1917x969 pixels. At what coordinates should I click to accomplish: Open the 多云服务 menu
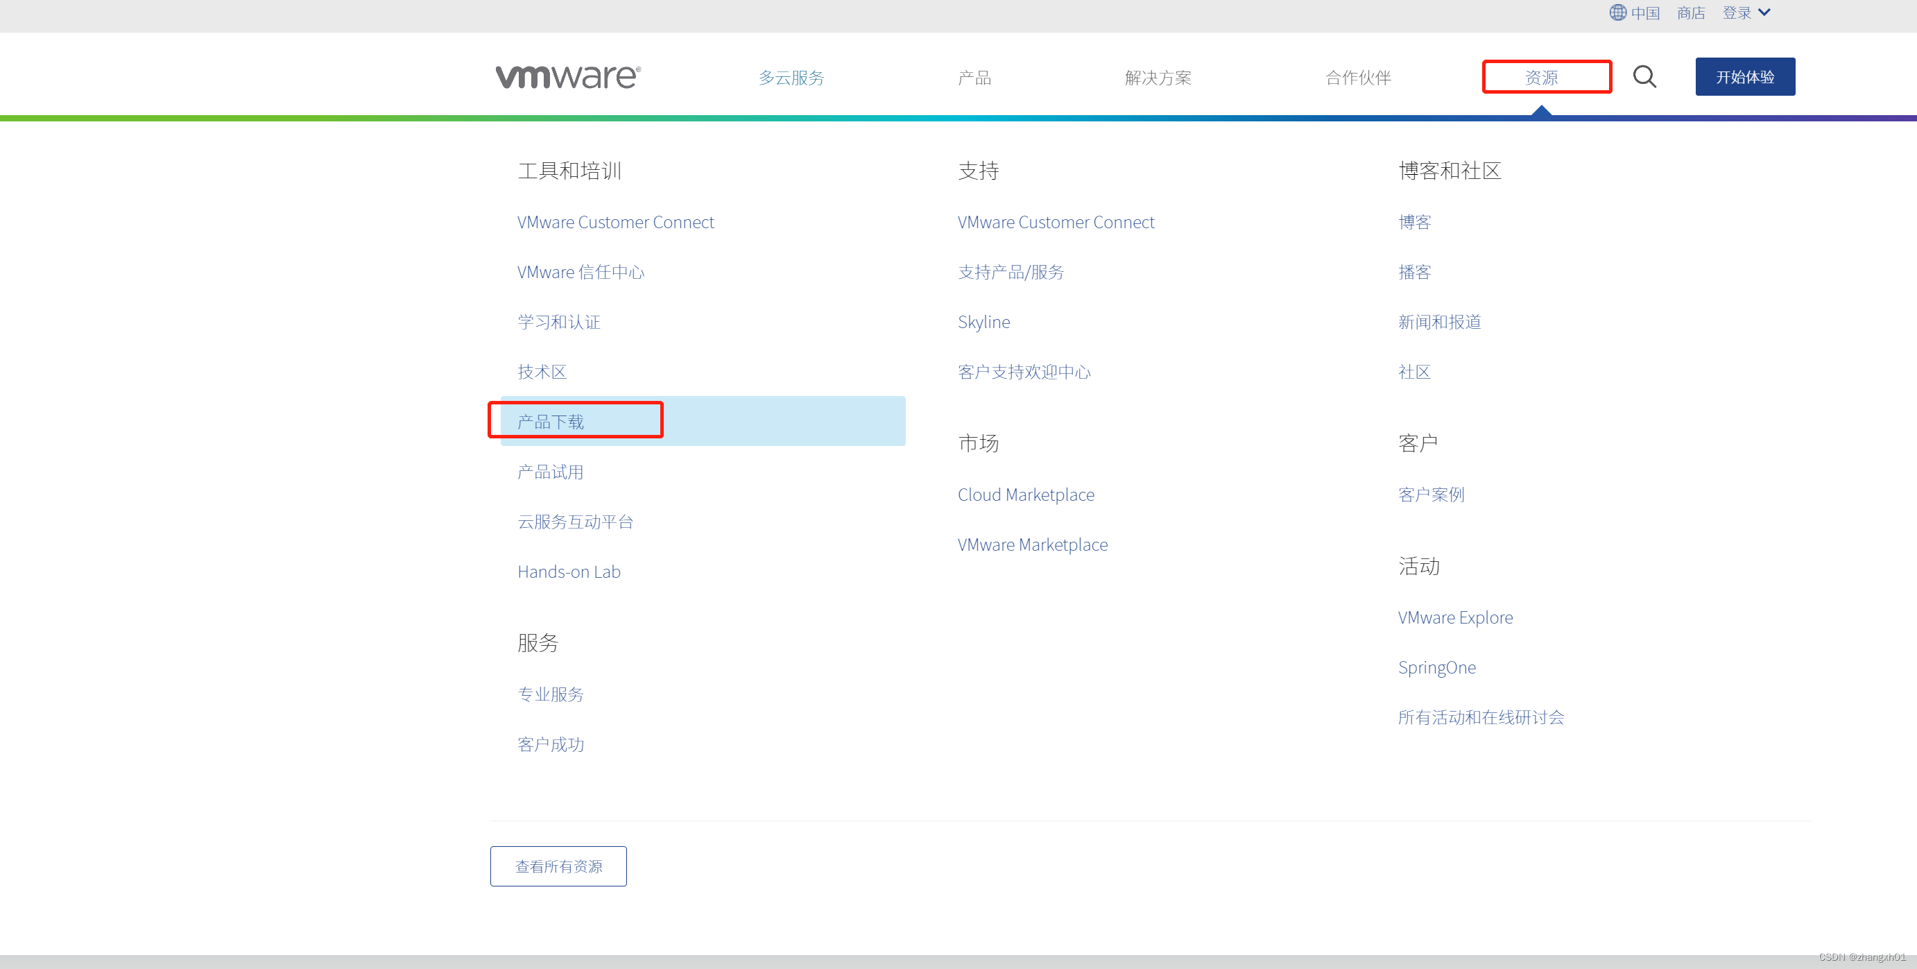coord(791,78)
